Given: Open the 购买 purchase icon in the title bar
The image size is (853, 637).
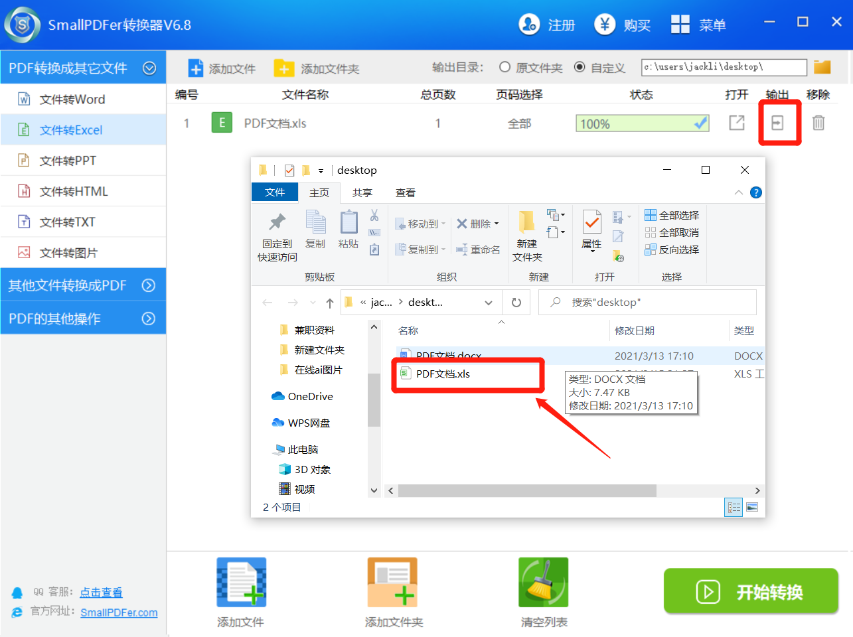Looking at the screenshot, I should (x=605, y=25).
